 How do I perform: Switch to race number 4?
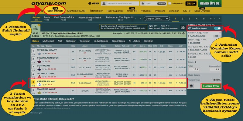click(197, 19)
